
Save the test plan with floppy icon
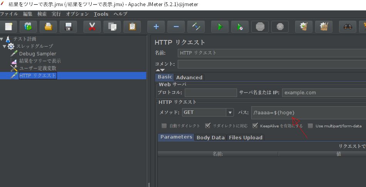click(x=68, y=27)
